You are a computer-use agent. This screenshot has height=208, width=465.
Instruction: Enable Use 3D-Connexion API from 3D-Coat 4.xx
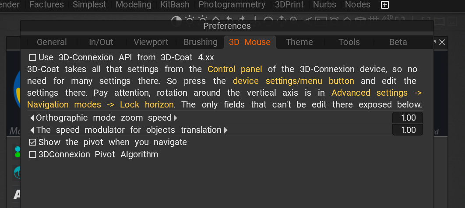coord(32,57)
